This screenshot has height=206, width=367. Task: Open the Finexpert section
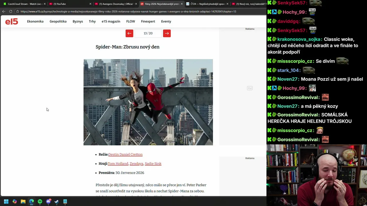(148, 21)
